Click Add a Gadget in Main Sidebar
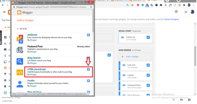The width and height of the screenshot is (197, 104). coord(135,56)
